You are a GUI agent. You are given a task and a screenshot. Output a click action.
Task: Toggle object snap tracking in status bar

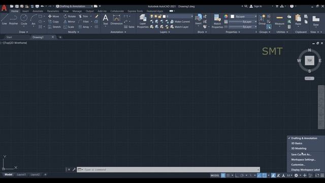click(x=259, y=175)
